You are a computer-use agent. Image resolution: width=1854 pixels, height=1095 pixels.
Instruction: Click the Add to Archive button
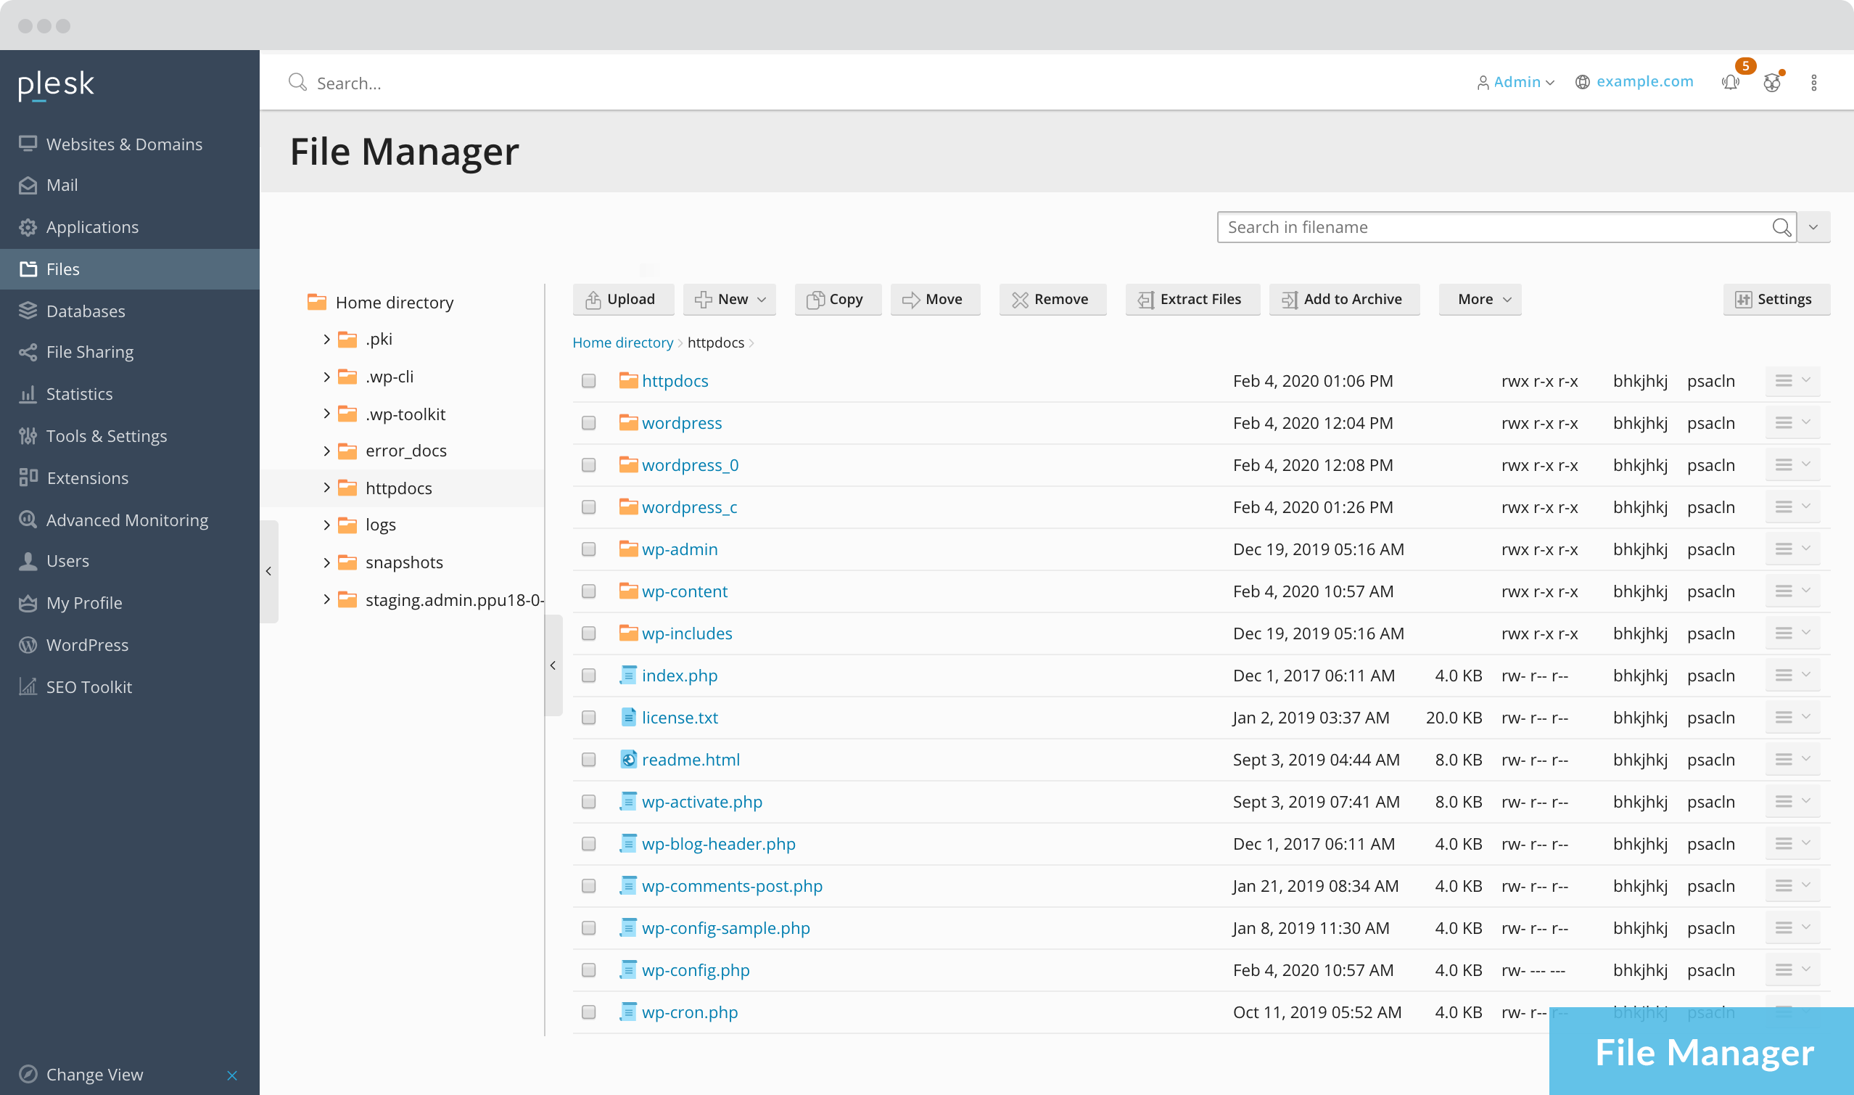click(1343, 299)
